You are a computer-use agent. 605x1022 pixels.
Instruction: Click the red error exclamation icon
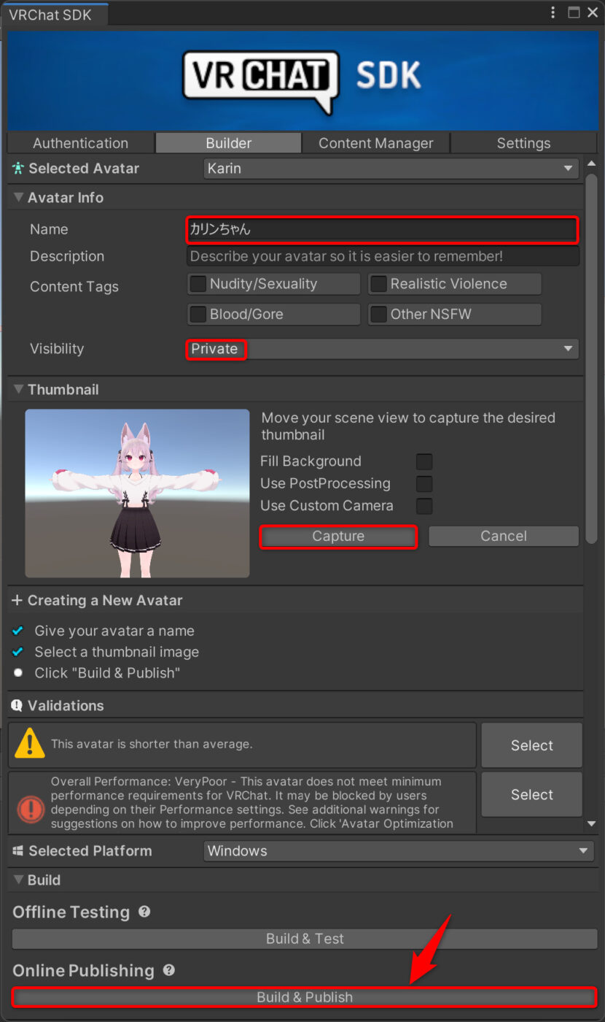[31, 809]
